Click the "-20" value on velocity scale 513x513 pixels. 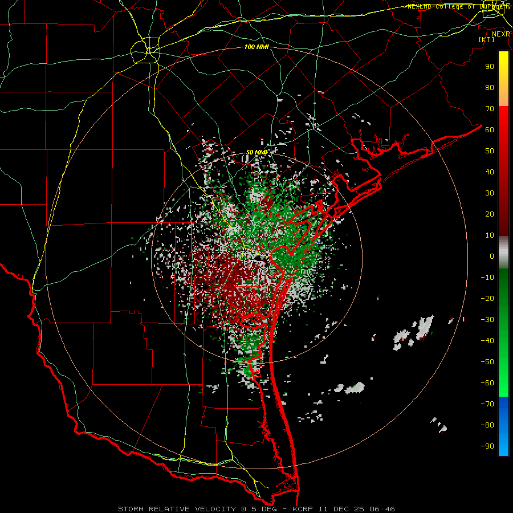click(487, 298)
